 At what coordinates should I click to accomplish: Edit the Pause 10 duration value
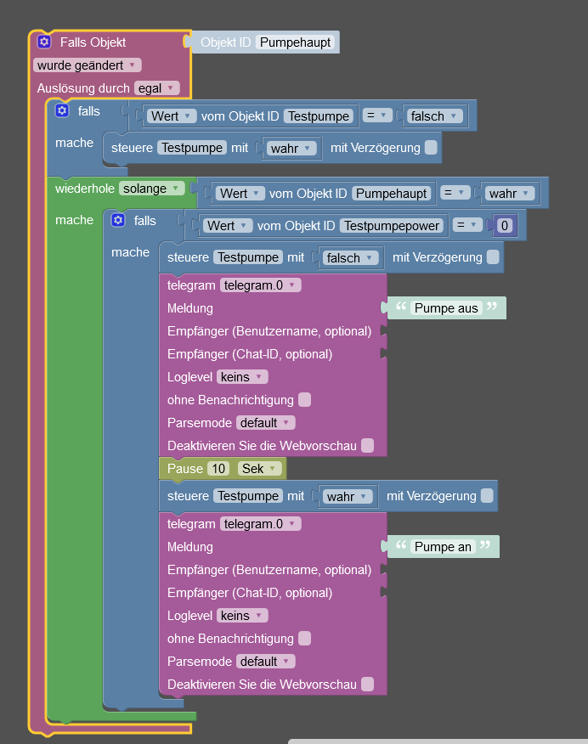tap(218, 469)
